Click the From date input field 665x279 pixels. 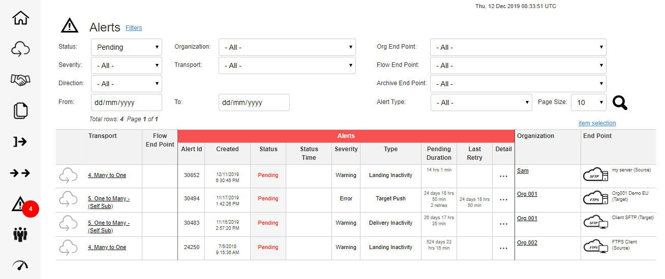click(x=126, y=102)
